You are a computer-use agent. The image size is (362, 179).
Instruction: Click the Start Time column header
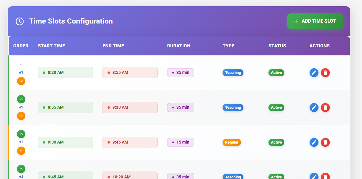(51, 46)
